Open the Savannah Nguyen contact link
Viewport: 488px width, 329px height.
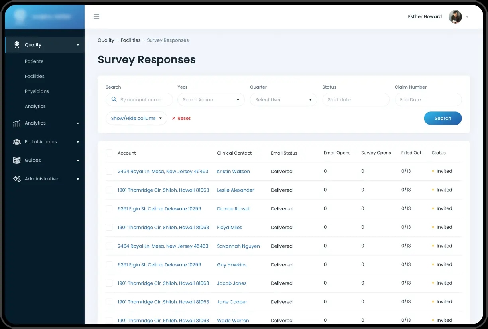pyautogui.click(x=238, y=246)
